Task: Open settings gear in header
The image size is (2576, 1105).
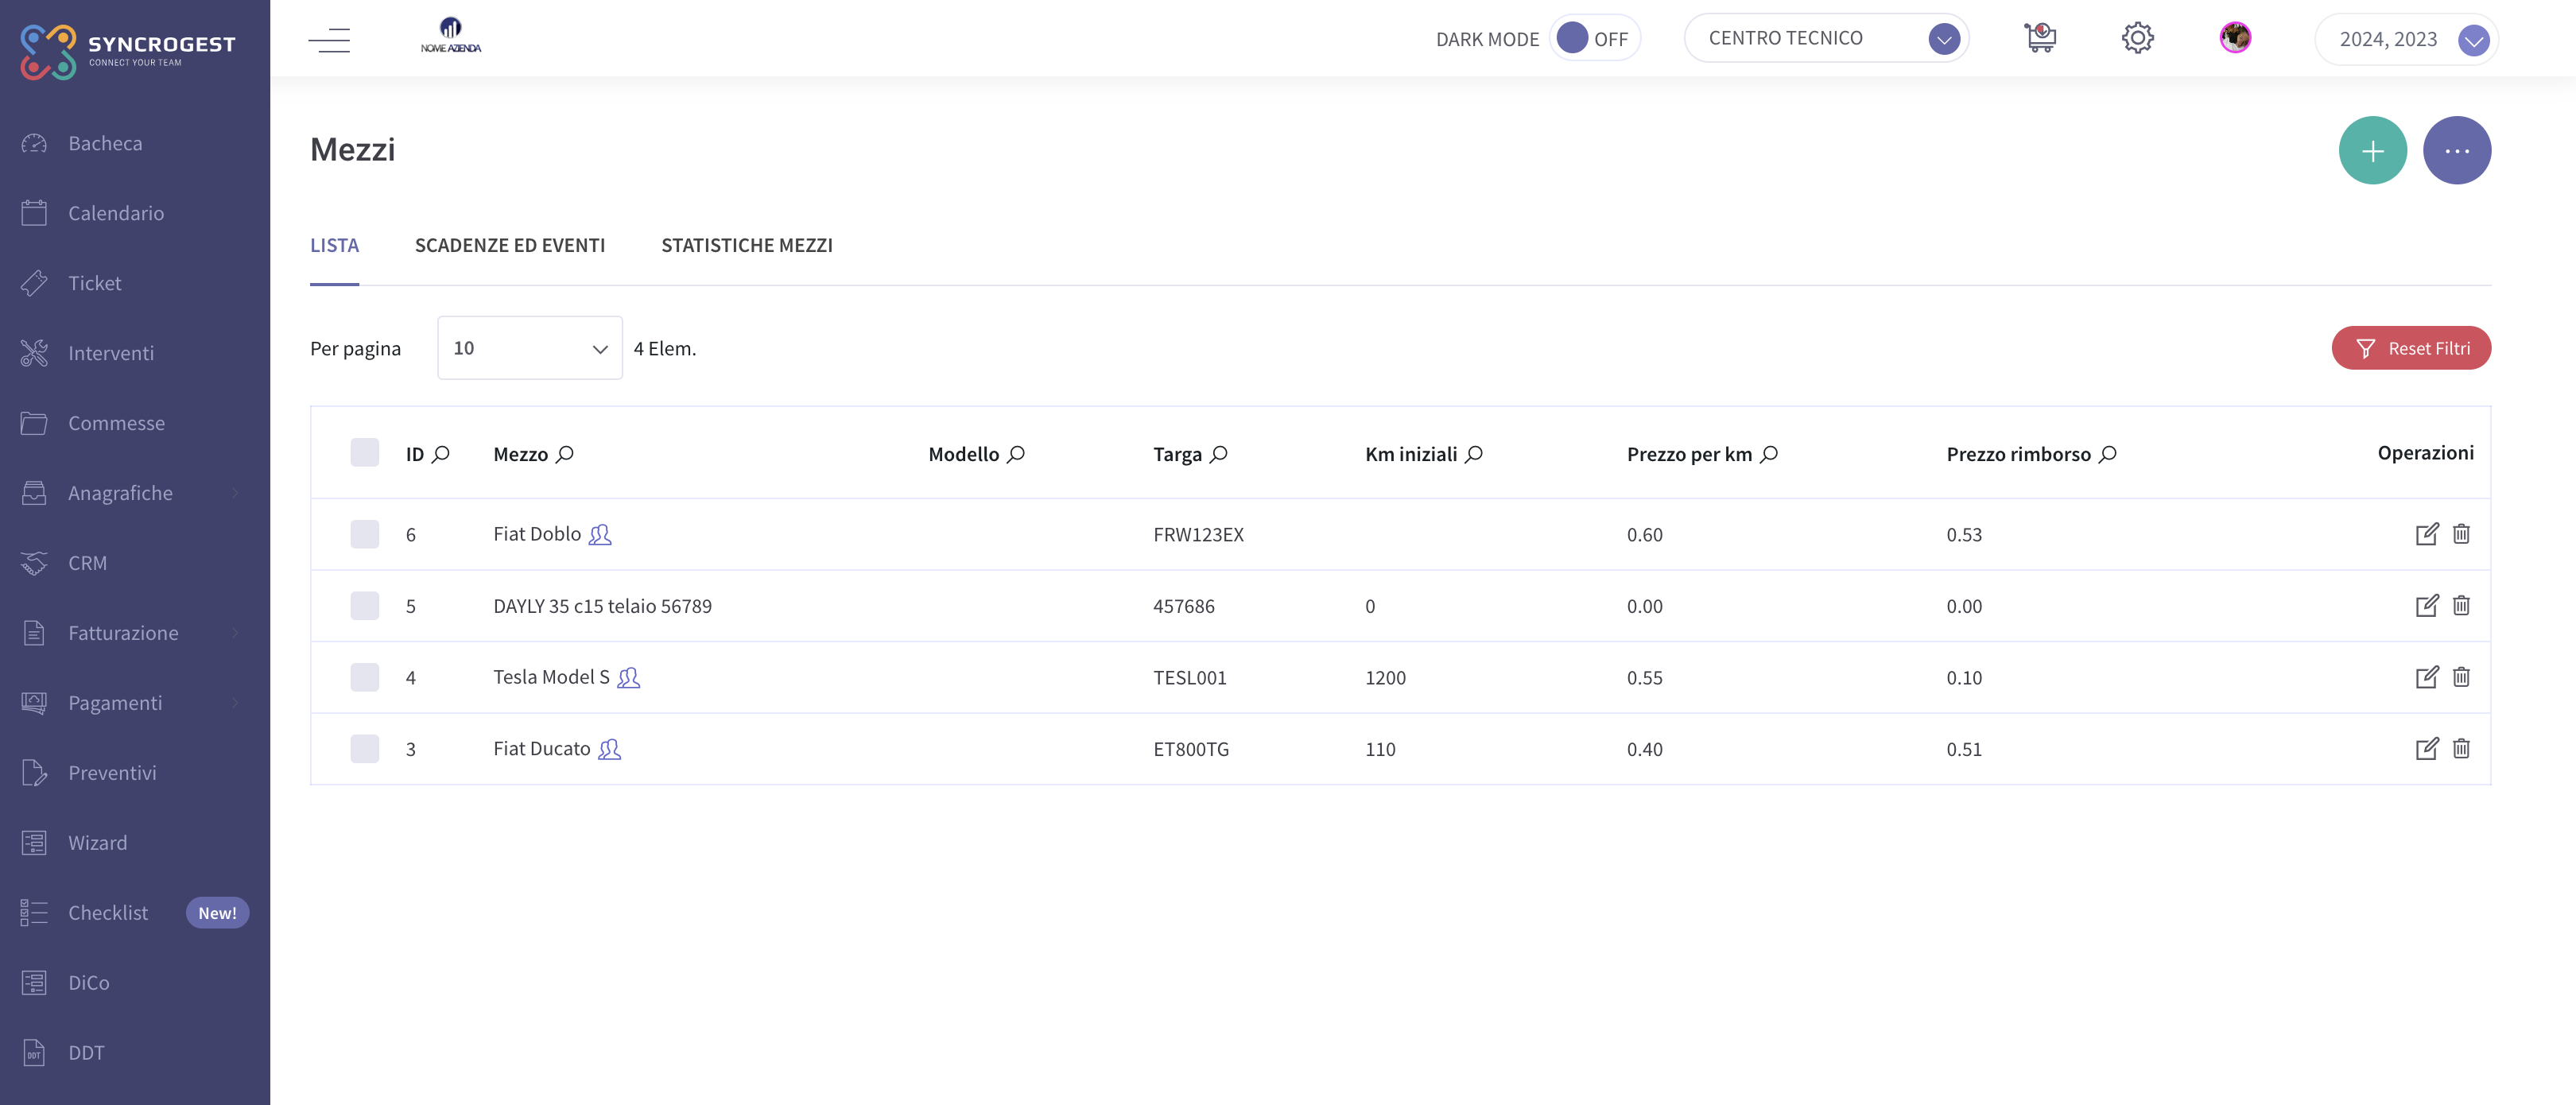Action: point(2137,38)
